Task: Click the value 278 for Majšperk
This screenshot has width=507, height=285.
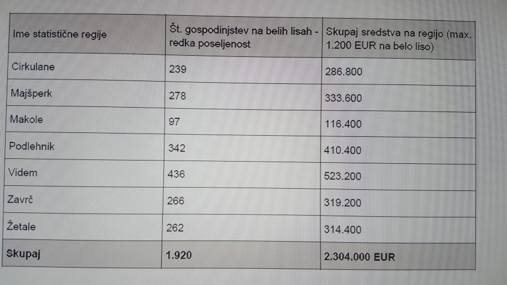Action: click(177, 96)
